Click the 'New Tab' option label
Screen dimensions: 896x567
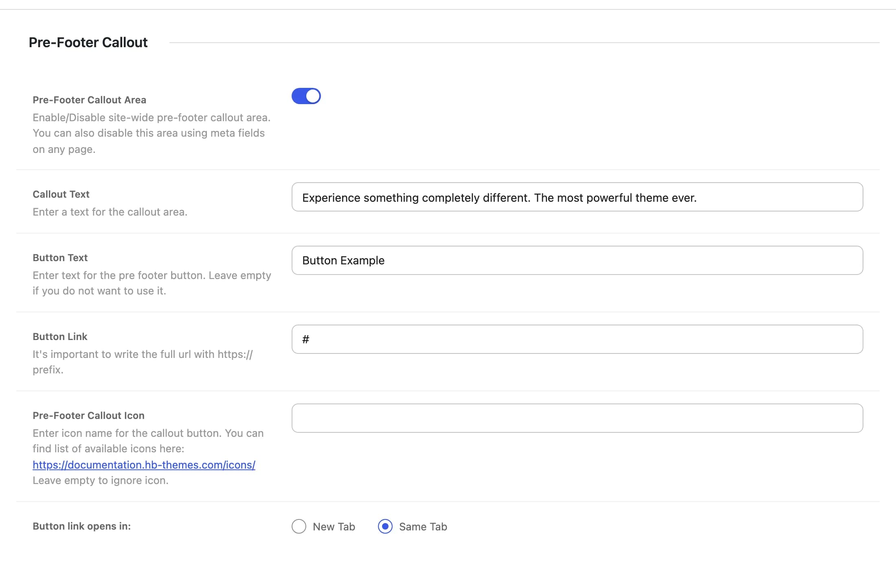pyautogui.click(x=334, y=527)
